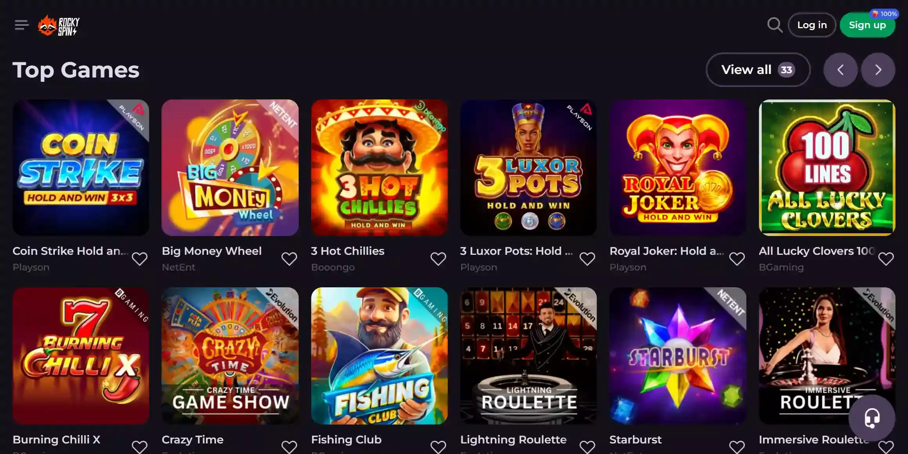The image size is (908, 454).
Task: Toggle Lightning Roulette as favorite
Action: tap(587, 446)
